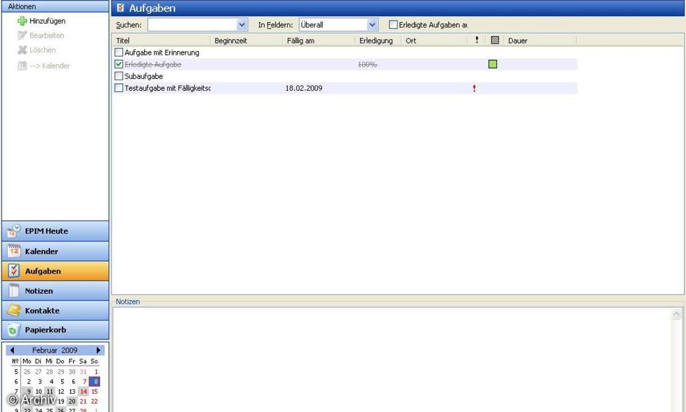Image resolution: width=686 pixels, height=412 pixels.
Task: Select day 5 in the mini calendar
Action: (62, 381)
